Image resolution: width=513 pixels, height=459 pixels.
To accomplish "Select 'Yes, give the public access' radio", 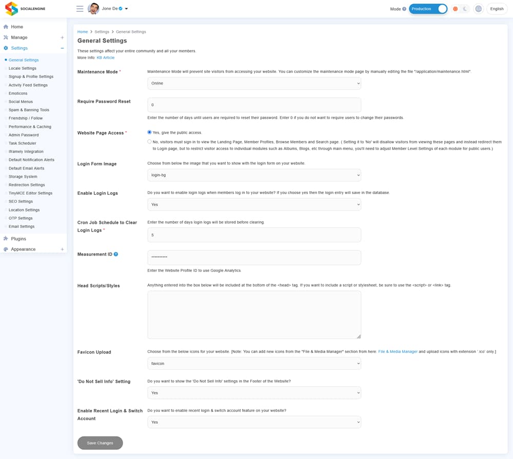I will point(150,133).
